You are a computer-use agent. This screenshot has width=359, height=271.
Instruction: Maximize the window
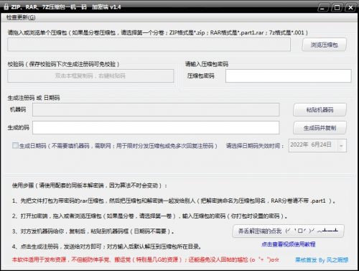coord(337,8)
